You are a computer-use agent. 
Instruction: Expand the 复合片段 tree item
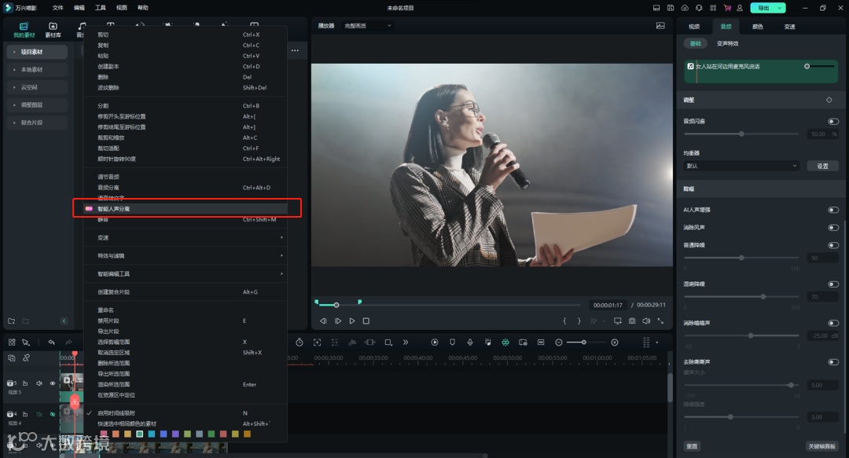(x=14, y=123)
